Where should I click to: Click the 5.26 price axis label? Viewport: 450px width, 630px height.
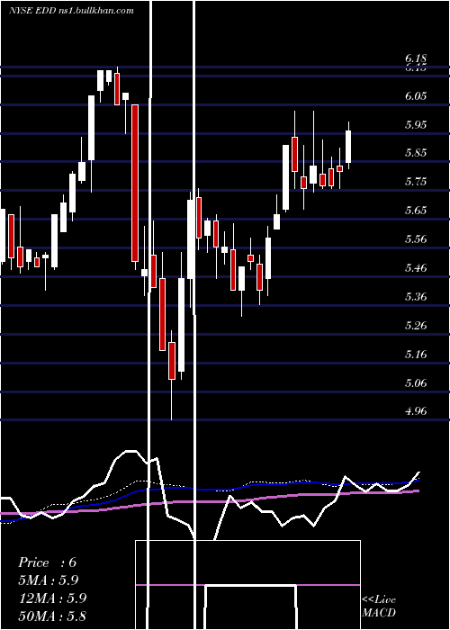click(416, 326)
